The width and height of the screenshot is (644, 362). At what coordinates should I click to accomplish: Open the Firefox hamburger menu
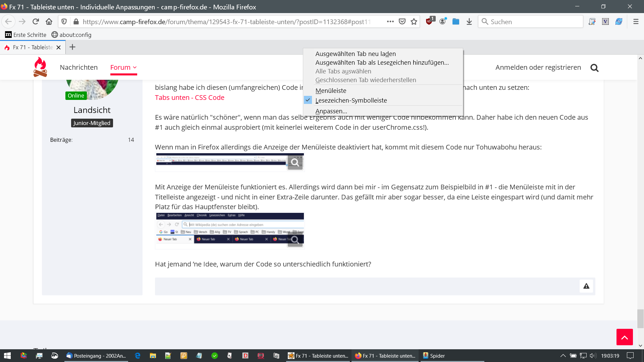[636, 22]
